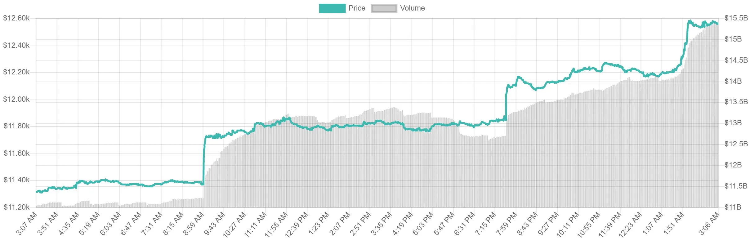Select the 8:59 AM time axis label
The height and width of the screenshot is (240, 750).
point(194,223)
